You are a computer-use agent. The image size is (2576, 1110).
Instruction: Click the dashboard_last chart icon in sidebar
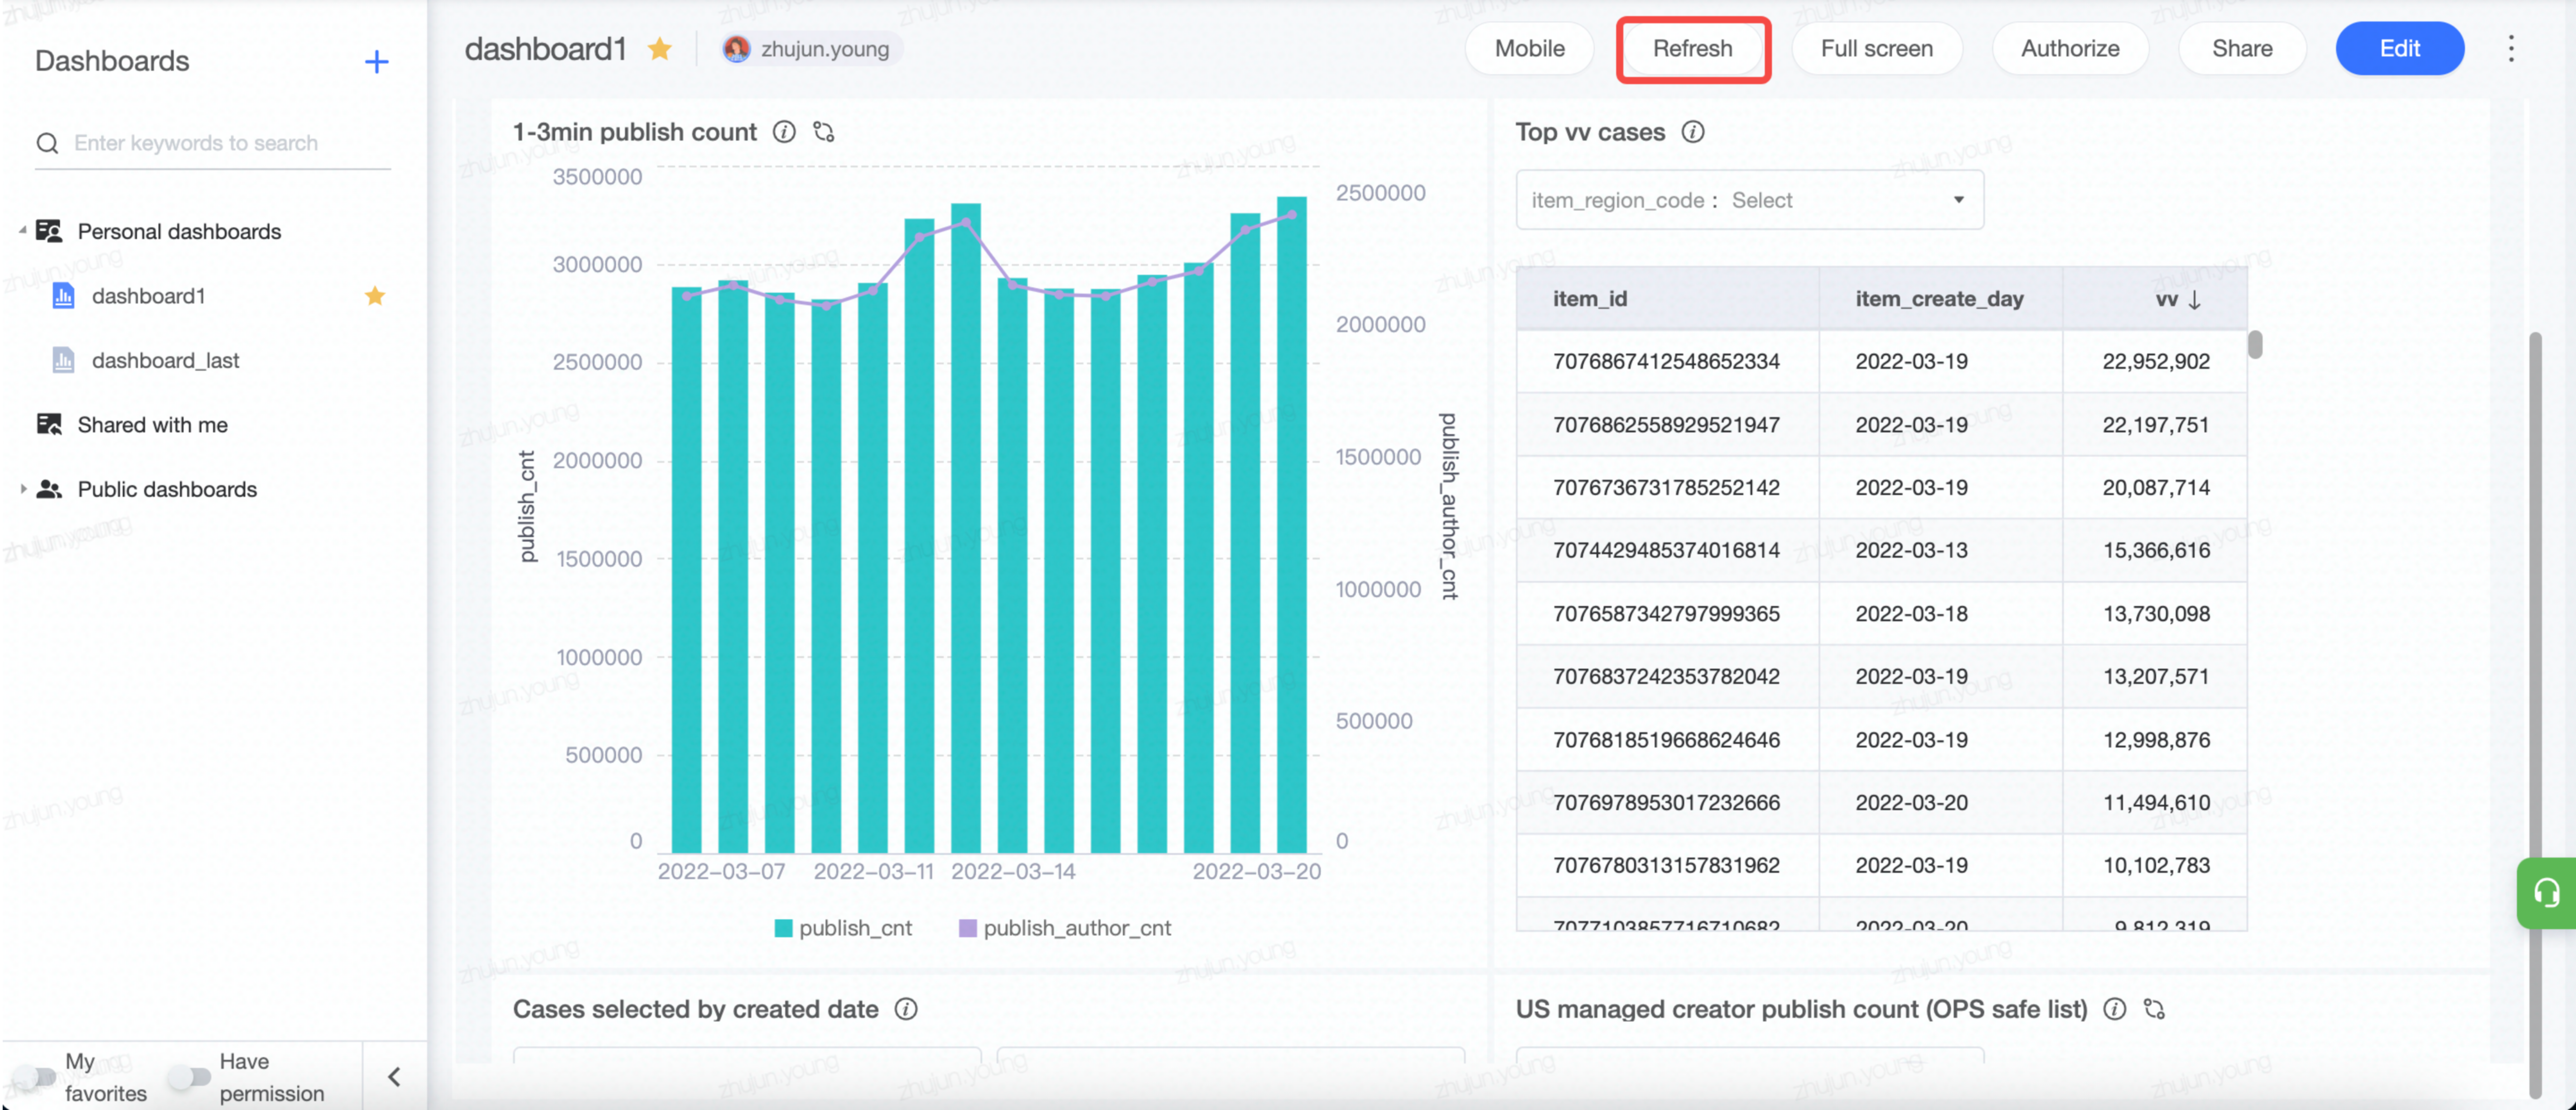[x=63, y=360]
